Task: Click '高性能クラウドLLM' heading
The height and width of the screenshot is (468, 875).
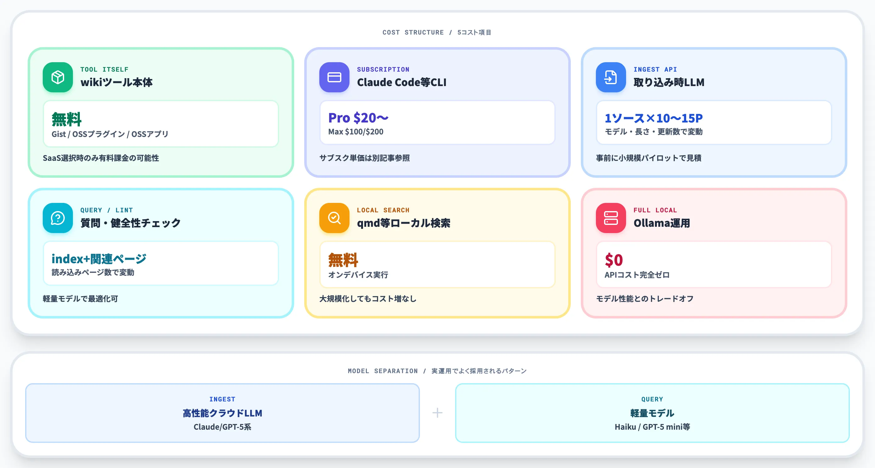Action: click(223, 413)
